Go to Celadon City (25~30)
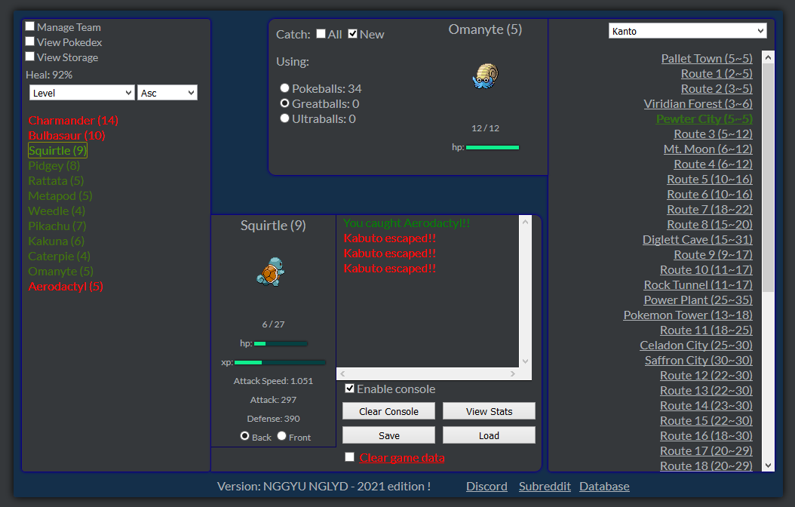This screenshot has height=507, width=795. (x=696, y=346)
